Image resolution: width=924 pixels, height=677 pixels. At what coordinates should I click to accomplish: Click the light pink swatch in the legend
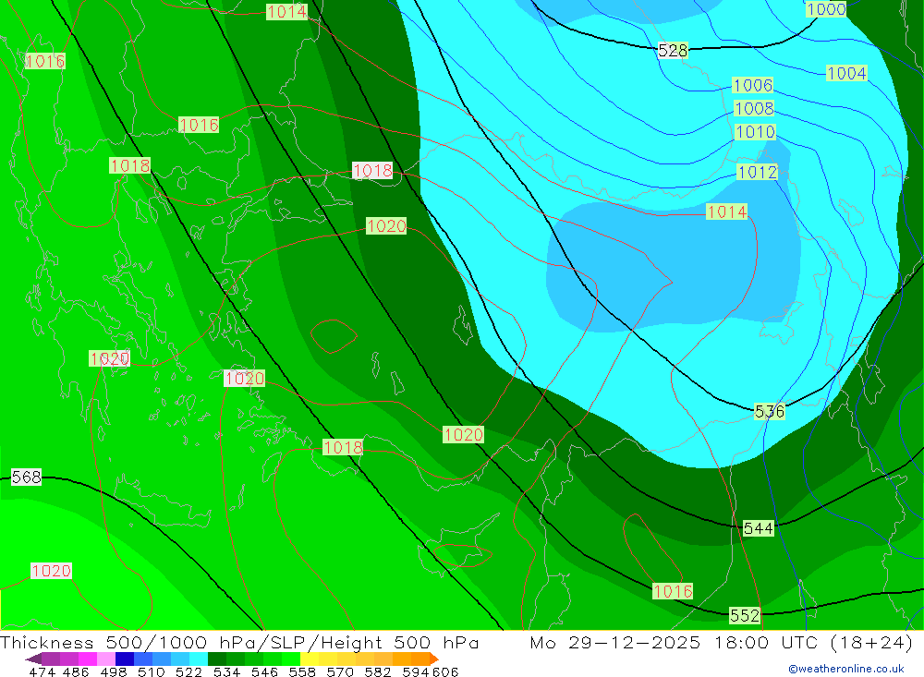pos(106,659)
